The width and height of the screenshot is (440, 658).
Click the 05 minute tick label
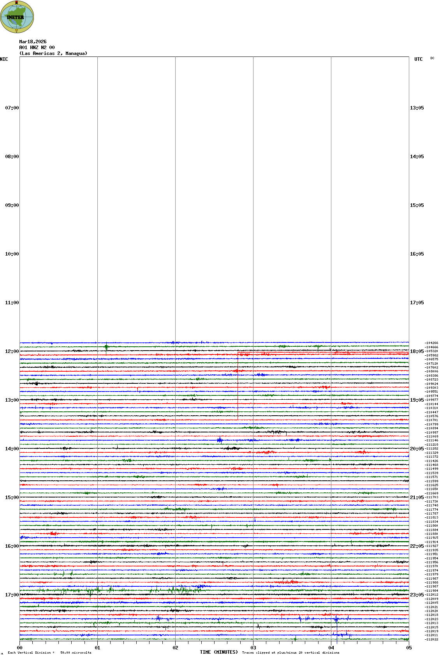(x=409, y=648)
